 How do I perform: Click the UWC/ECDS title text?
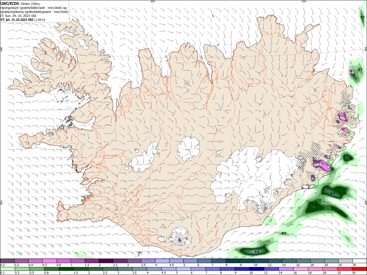tap(10, 3)
